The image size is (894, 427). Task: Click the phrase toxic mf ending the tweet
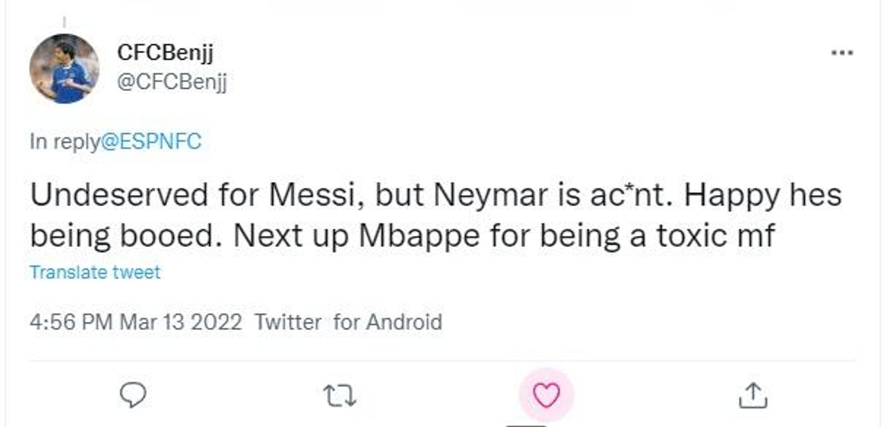(716, 236)
